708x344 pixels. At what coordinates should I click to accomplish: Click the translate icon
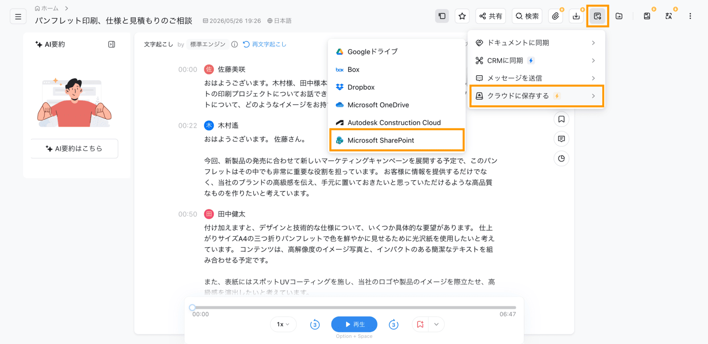click(669, 16)
